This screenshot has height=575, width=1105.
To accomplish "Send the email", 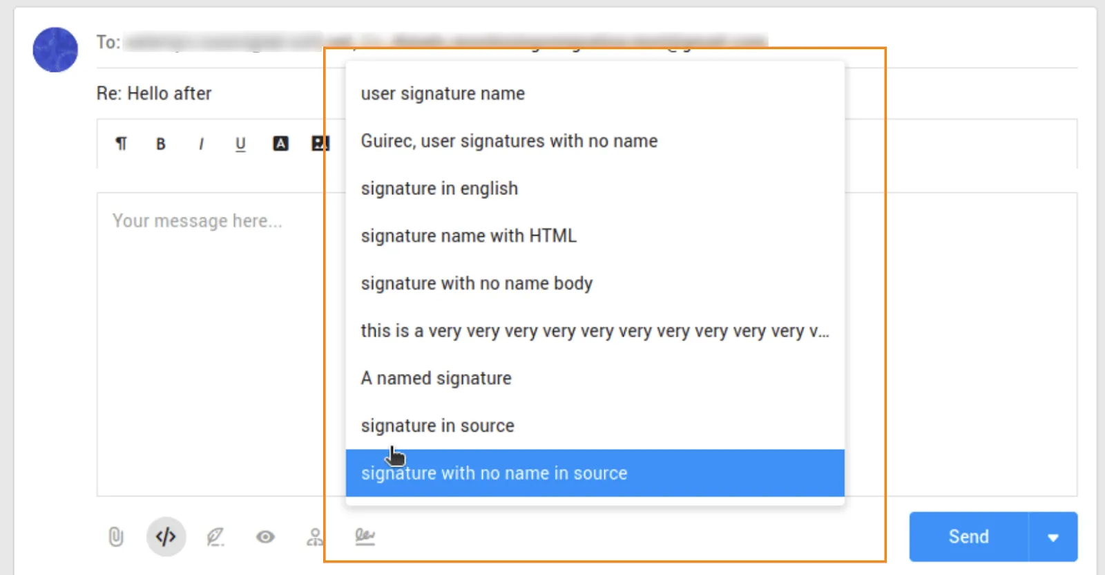I will coord(968,537).
